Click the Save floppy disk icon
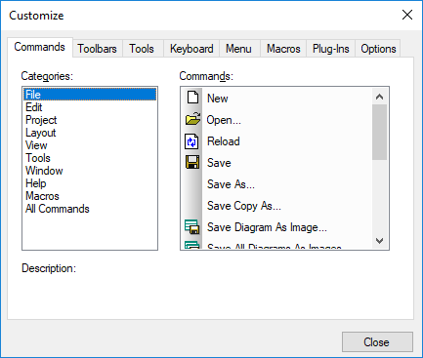The height and width of the screenshot is (358, 423). (192, 162)
